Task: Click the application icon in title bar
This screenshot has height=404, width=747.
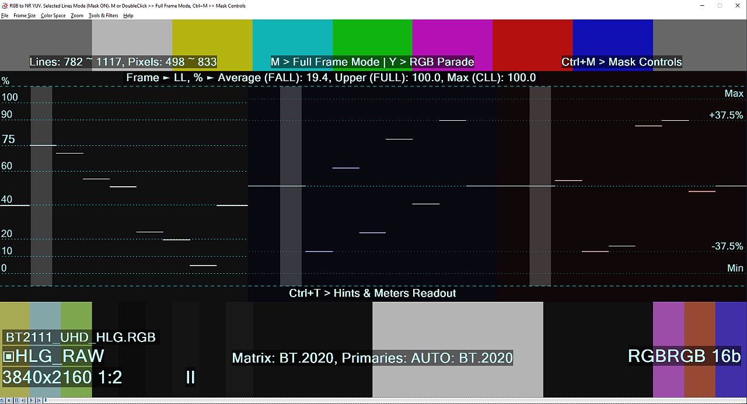Action: tap(5, 5)
